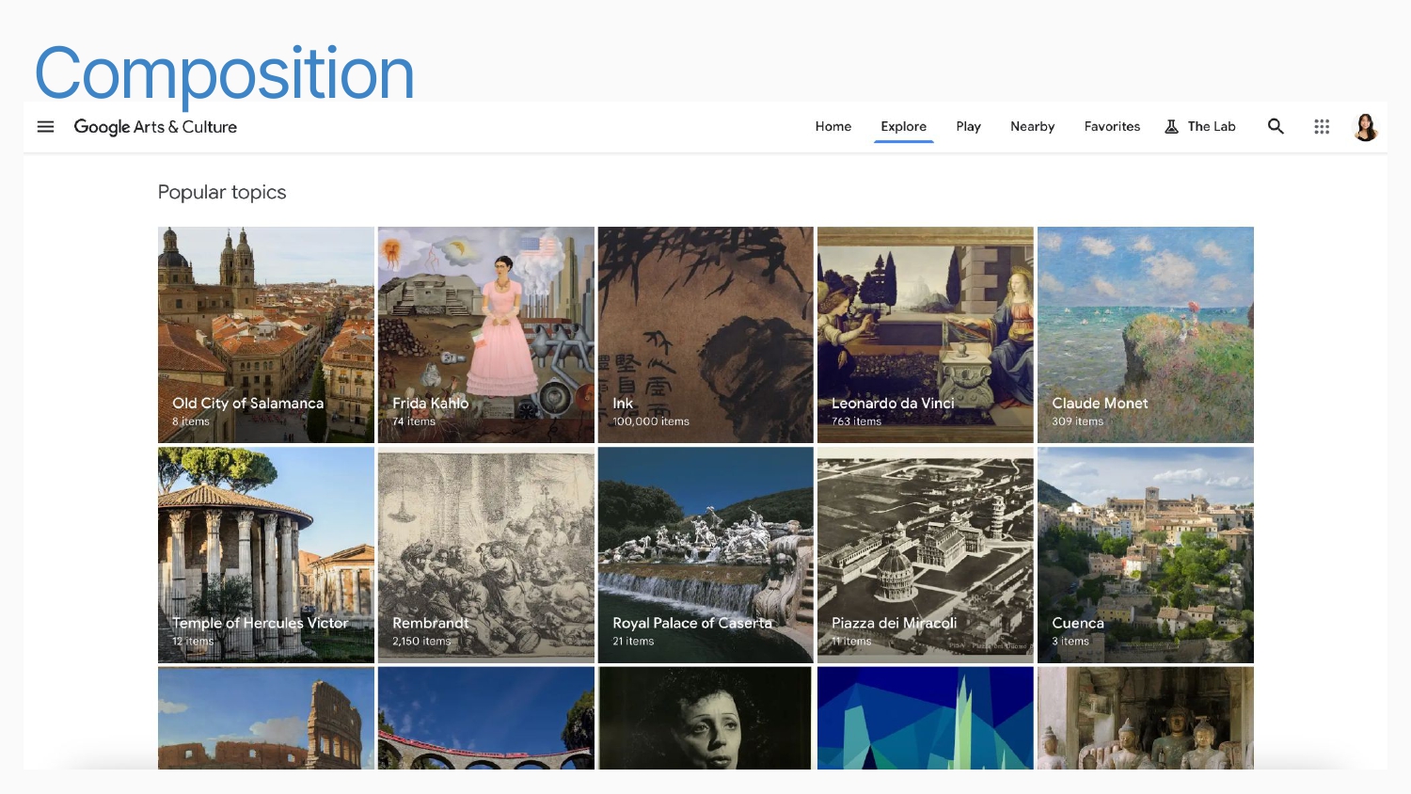Open the Nearby tab
Viewport: 1411px width, 794px height.
pyautogui.click(x=1032, y=127)
